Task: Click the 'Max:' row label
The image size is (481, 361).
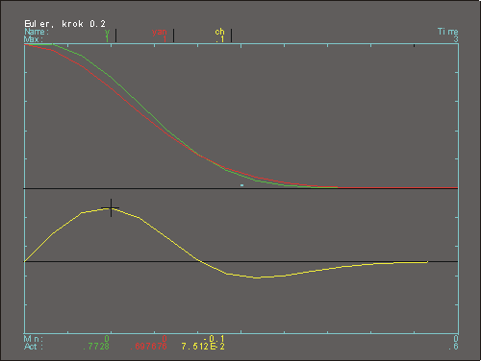Action: (x=34, y=39)
